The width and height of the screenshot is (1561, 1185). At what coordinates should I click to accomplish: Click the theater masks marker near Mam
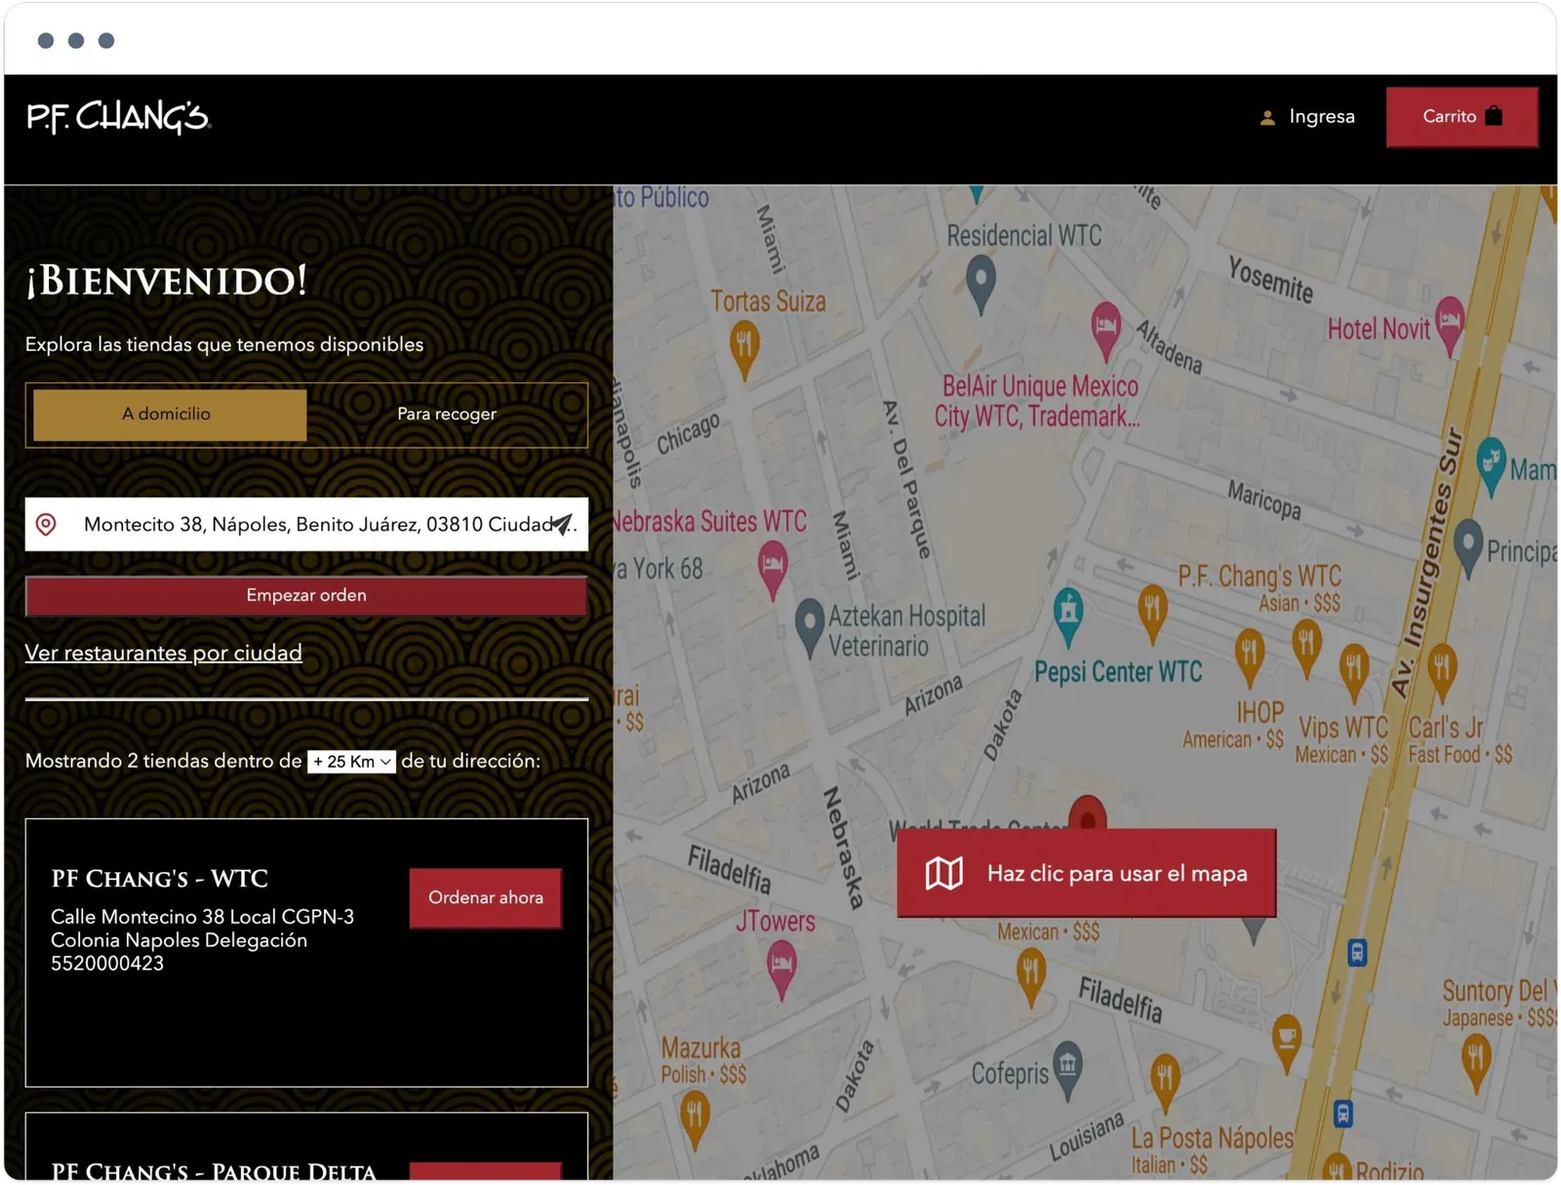pyautogui.click(x=1491, y=466)
